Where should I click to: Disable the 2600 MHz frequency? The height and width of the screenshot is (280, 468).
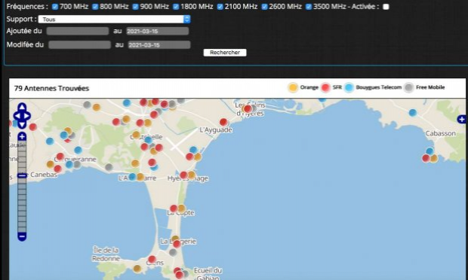point(264,7)
